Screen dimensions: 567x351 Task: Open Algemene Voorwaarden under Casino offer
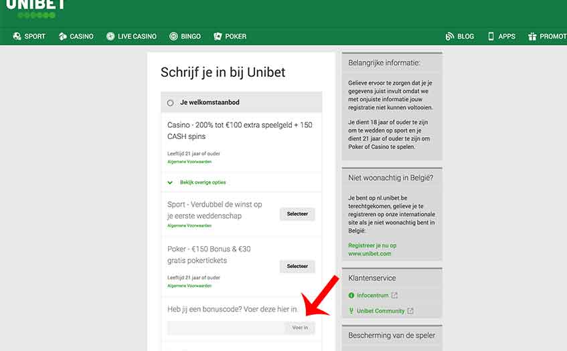(189, 162)
